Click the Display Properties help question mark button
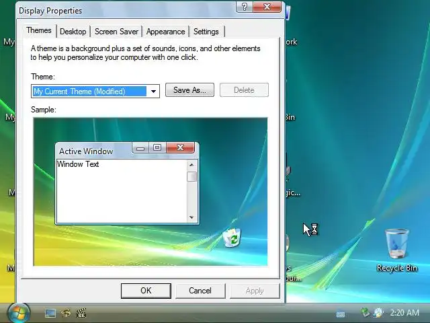The width and height of the screenshot is (430, 323). coord(245,7)
